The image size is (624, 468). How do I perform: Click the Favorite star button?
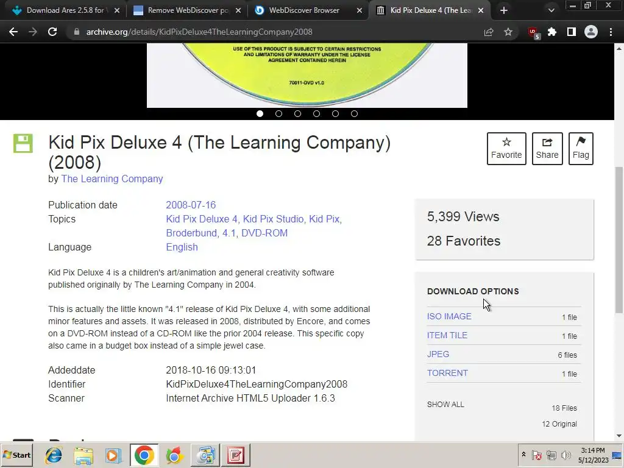tap(506, 149)
